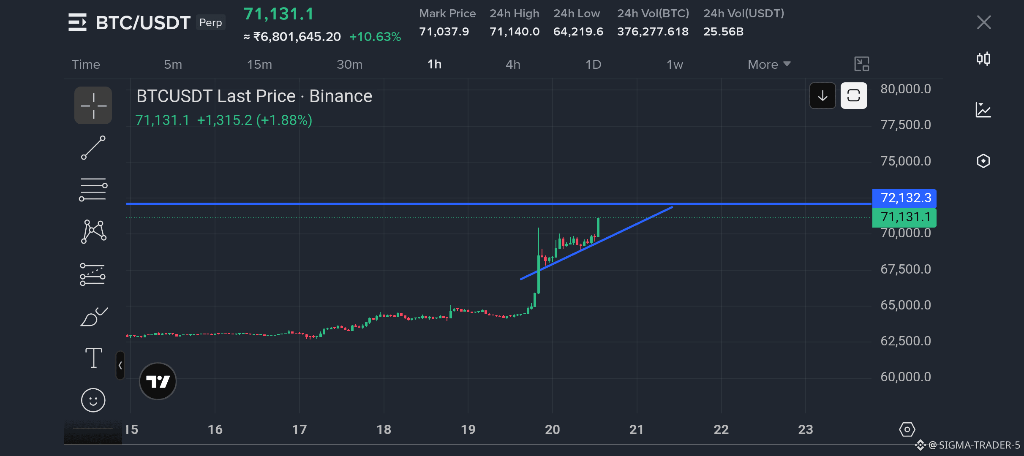The height and width of the screenshot is (456, 1024).
Task: Click the blue 72,132.3 price label
Action: [904, 198]
